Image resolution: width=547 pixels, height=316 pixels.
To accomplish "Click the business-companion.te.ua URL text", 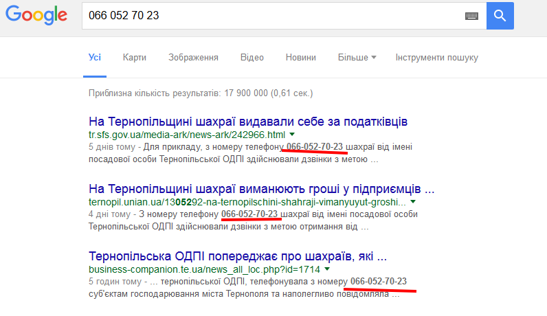I will pos(204,269).
